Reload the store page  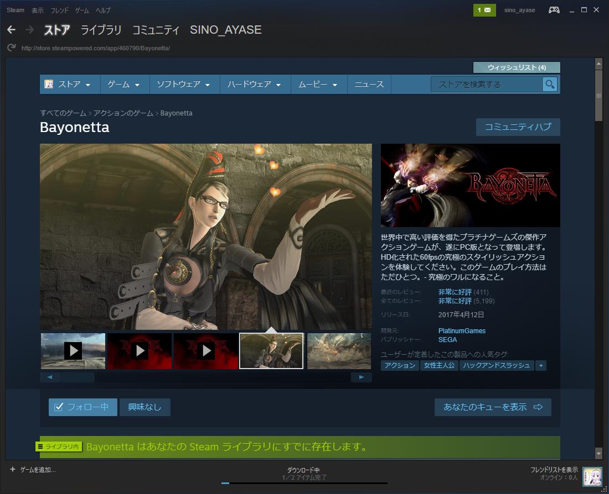click(x=12, y=48)
